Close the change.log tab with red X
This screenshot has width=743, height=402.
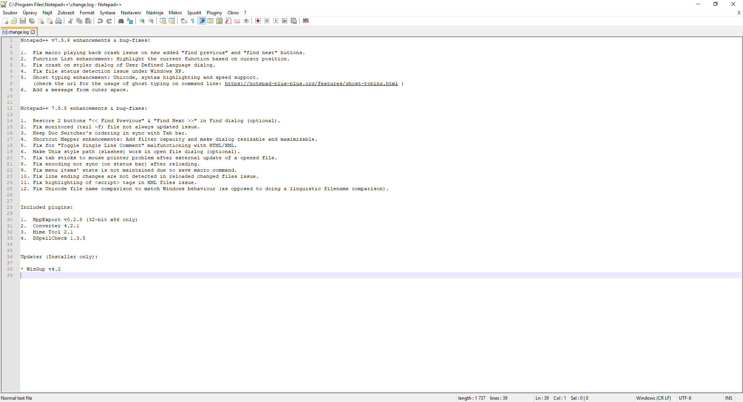(x=33, y=32)
